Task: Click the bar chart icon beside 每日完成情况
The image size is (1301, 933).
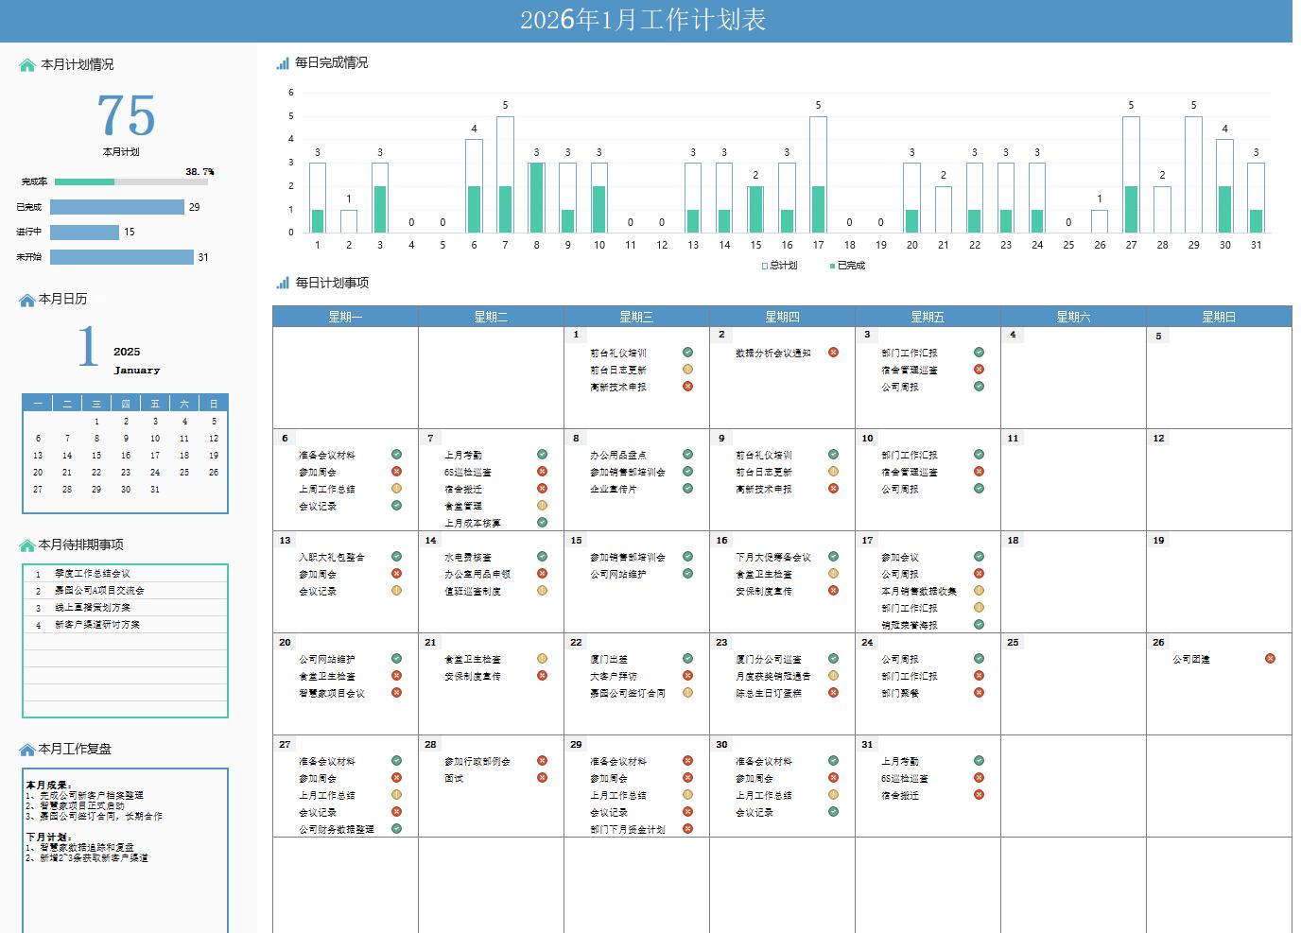Action: (x=283, y=63)
